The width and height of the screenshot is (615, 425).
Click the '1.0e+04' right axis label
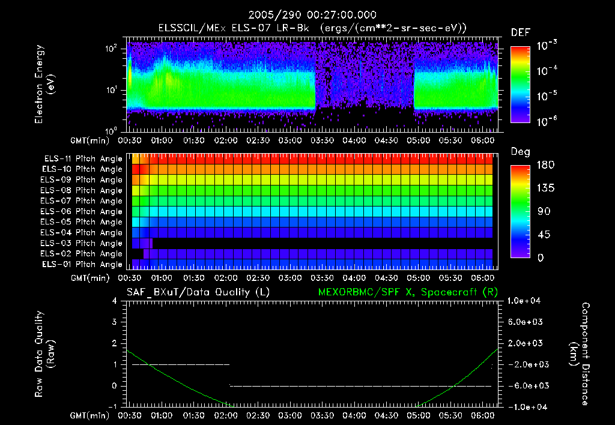coord(524,301)
